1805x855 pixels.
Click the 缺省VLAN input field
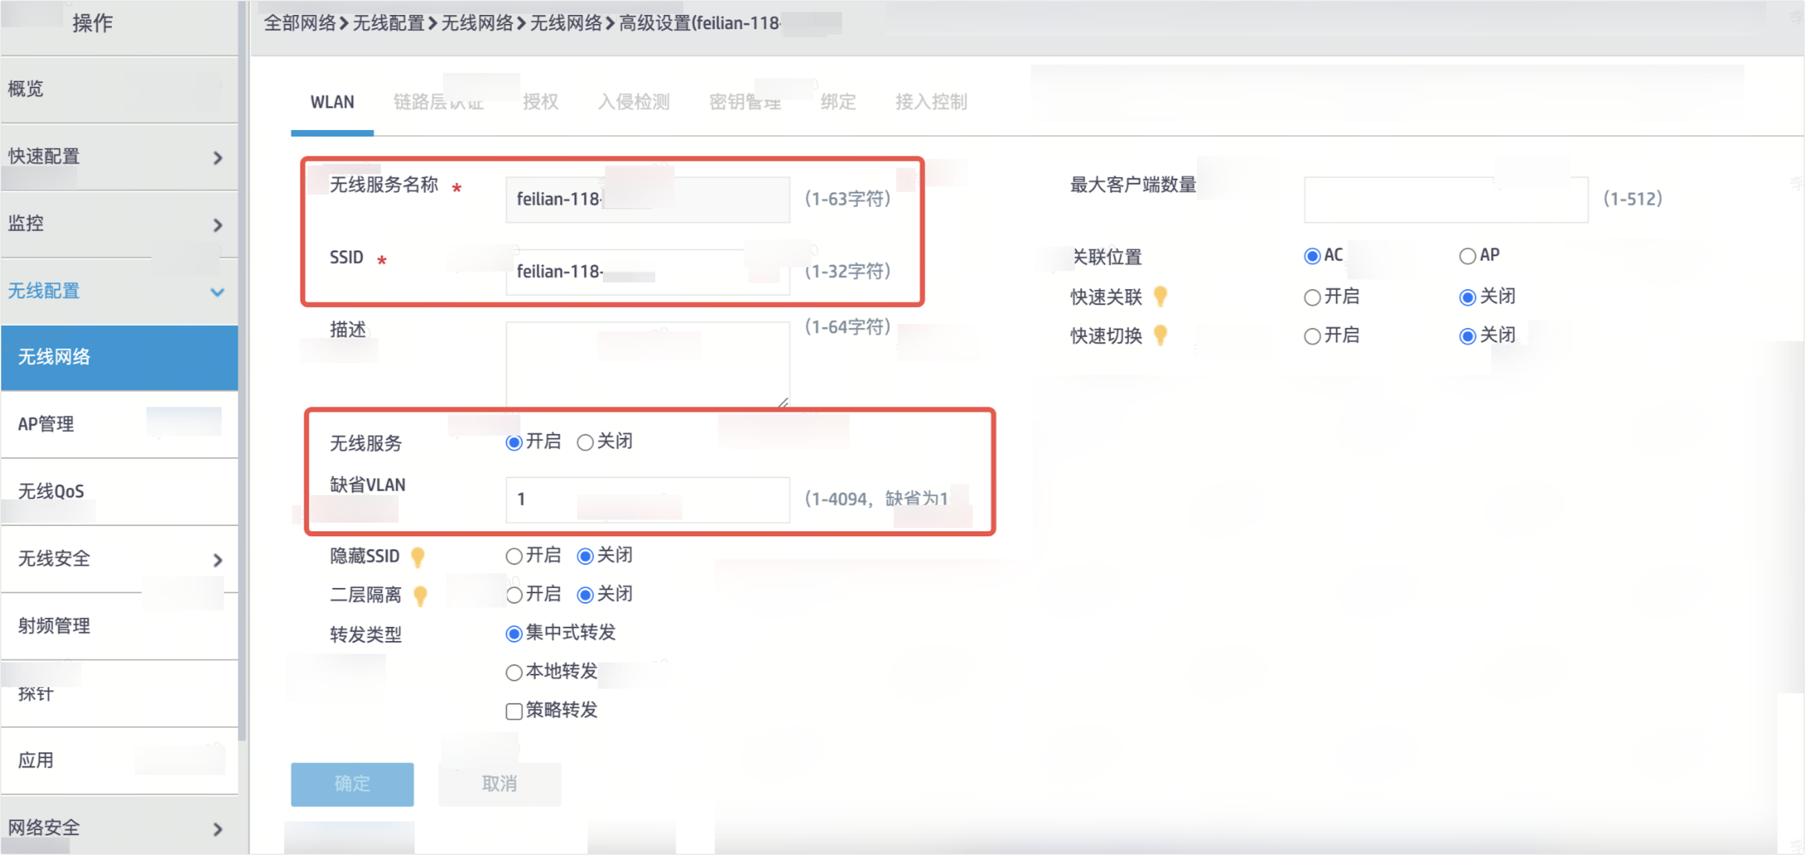647,499
